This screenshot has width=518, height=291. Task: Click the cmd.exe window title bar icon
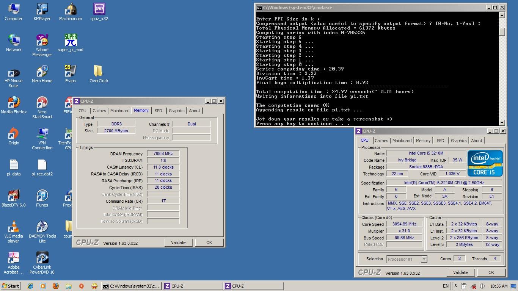(259, 8)
